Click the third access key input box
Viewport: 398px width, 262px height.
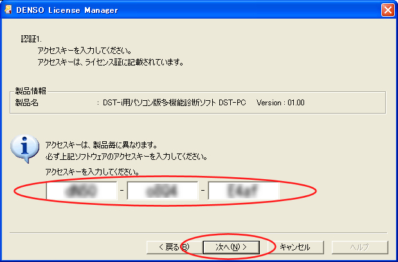[x=244, y=191]
